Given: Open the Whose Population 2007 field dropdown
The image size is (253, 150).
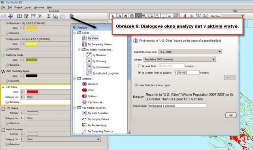Looking at the screenshot, I should 179,59.
